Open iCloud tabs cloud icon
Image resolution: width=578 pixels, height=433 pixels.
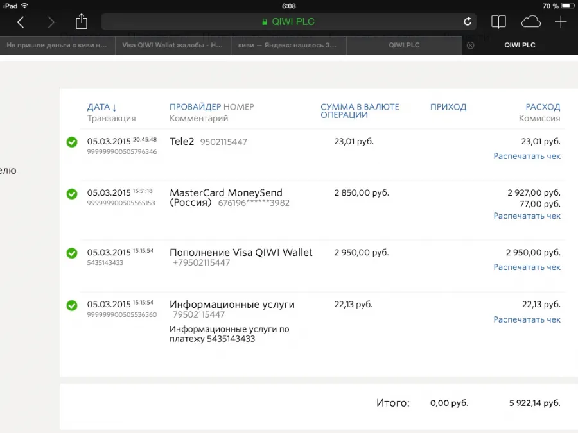pyautogui.click(x=531, y=22)
